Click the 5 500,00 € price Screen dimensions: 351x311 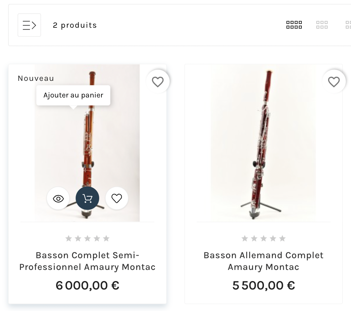point(263,286)
